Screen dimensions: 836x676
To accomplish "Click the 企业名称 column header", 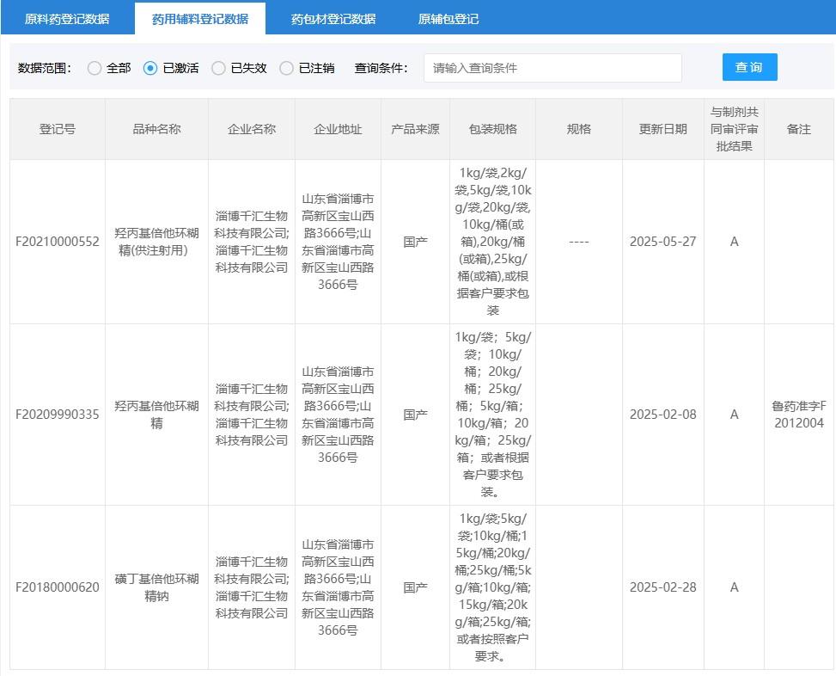I will pyautogui.click(x=252, y=129).
